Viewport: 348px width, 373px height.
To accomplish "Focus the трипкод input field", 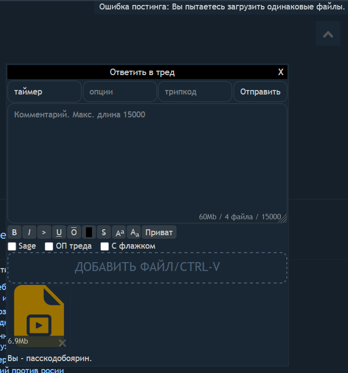I will pos(195,92).
